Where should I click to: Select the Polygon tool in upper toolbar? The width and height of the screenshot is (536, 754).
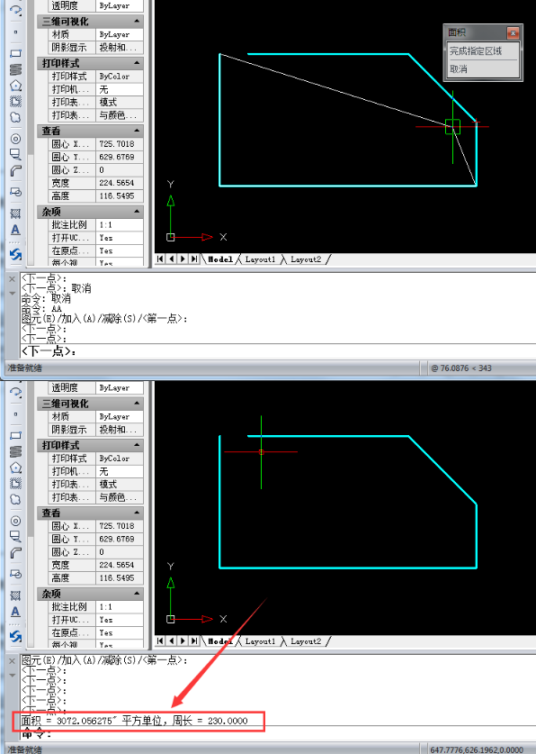tap(16, 86)
